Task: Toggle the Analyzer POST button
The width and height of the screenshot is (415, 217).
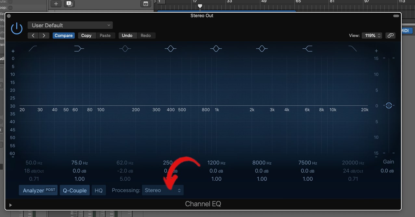Action: 38,190
